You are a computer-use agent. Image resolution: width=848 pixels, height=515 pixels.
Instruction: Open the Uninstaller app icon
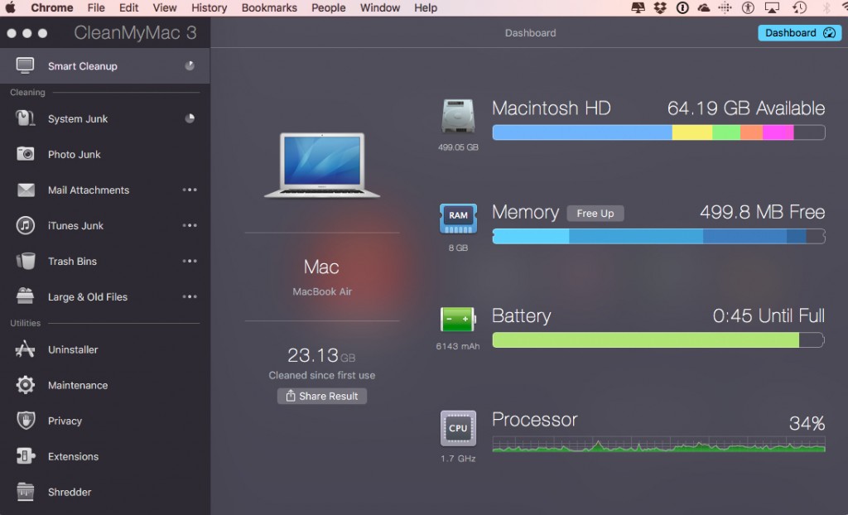25,349
